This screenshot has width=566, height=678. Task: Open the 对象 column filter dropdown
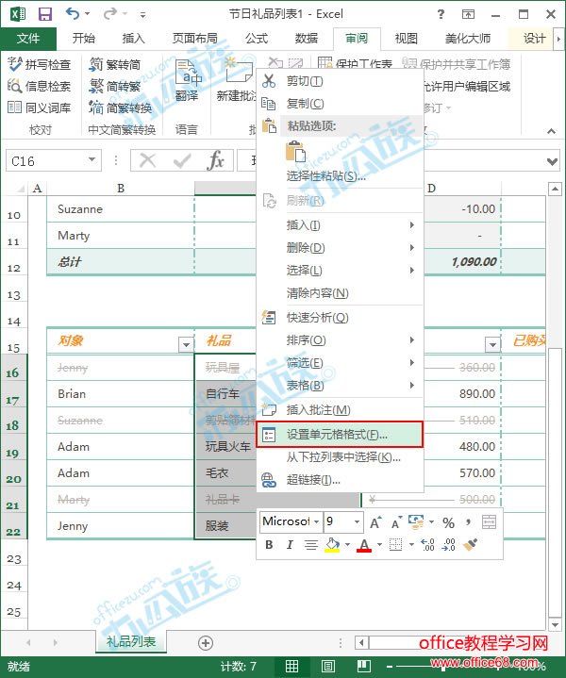(x=186, y=344)
